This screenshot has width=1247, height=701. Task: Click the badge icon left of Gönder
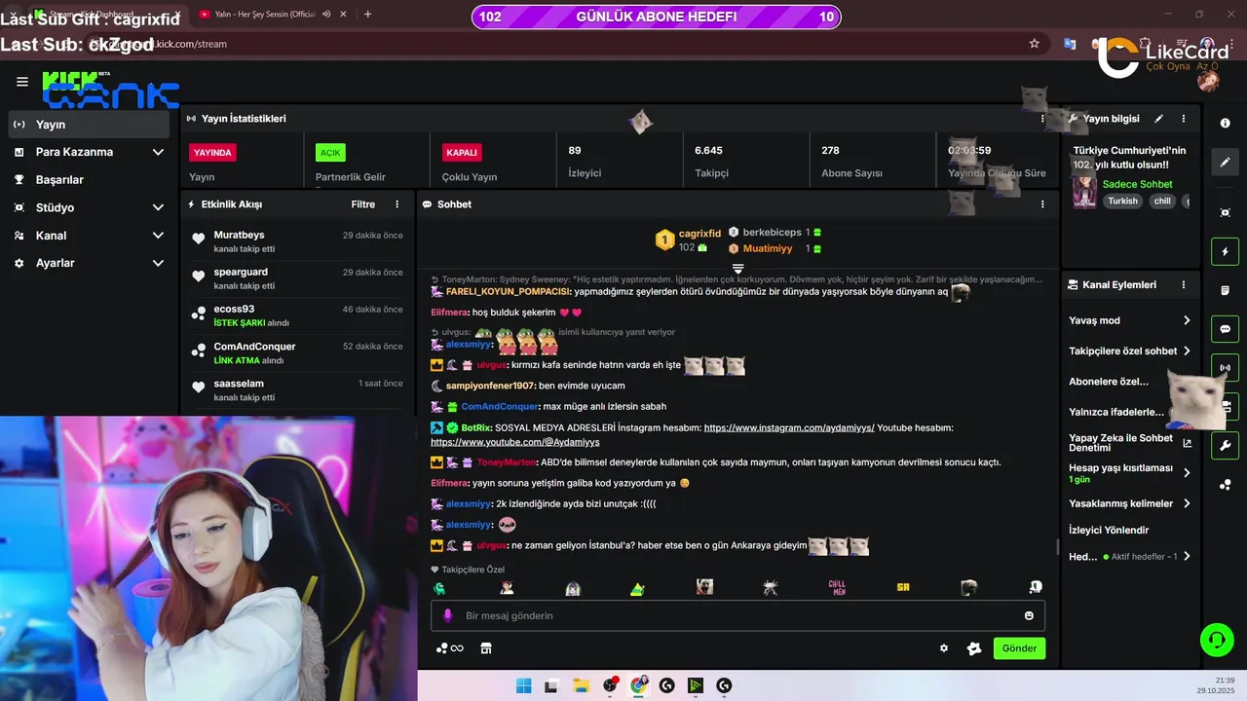[x=973, y=648]
